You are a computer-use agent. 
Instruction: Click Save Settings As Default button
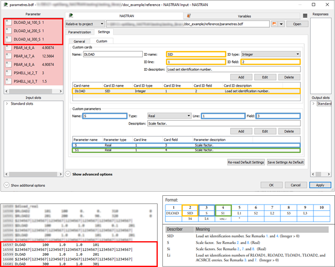point(286,162)
